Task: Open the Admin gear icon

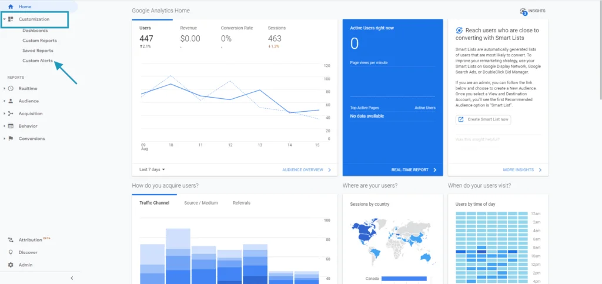Action: tap(11, 265)
